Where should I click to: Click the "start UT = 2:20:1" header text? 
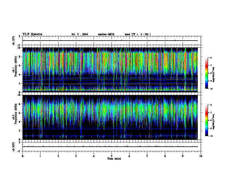pyautogui.click(x=138, y=34)
